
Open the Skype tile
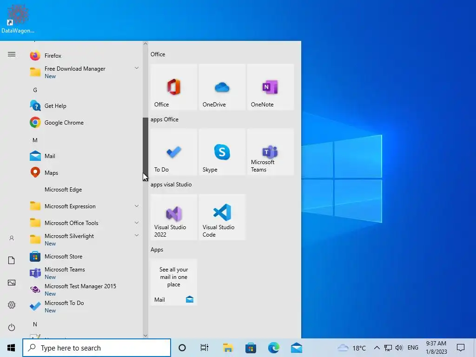(x=222, y=152)
